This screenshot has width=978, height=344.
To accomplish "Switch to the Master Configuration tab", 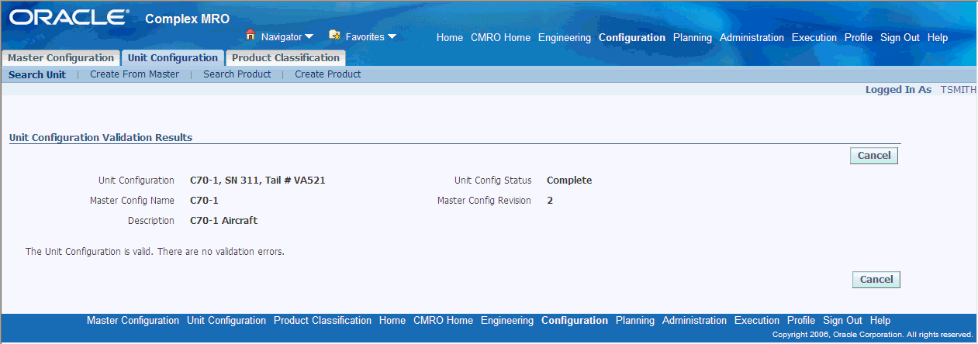I will pyautogui.click(x=61, y=58).
